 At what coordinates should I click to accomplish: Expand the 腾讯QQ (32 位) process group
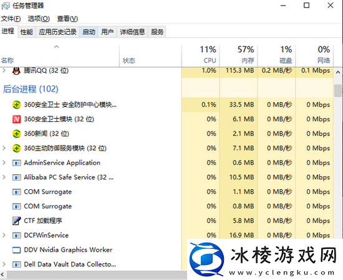click(4, 70)
